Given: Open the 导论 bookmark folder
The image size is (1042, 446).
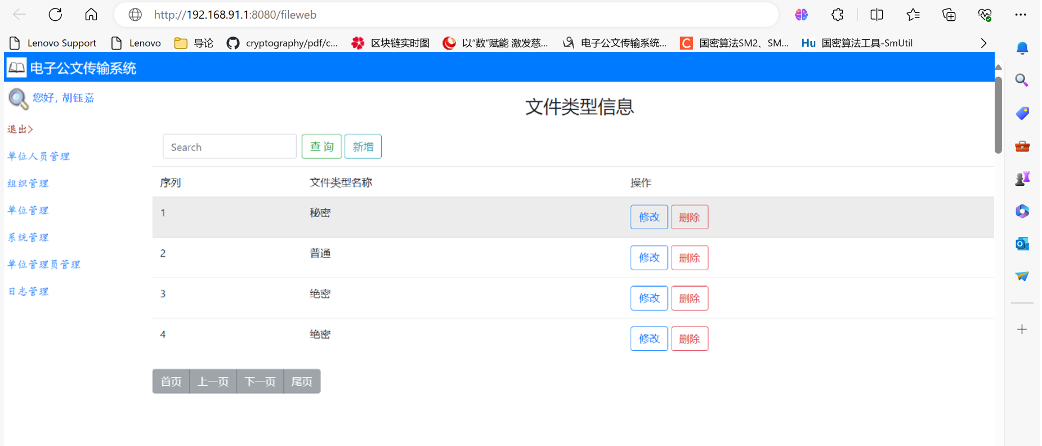Looking at the screenshot, I should (x=194, y=43).
